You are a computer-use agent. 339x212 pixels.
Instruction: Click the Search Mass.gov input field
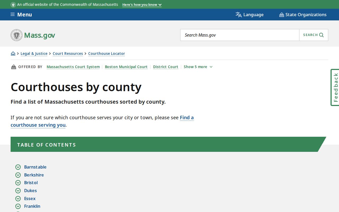pos(240,35)
